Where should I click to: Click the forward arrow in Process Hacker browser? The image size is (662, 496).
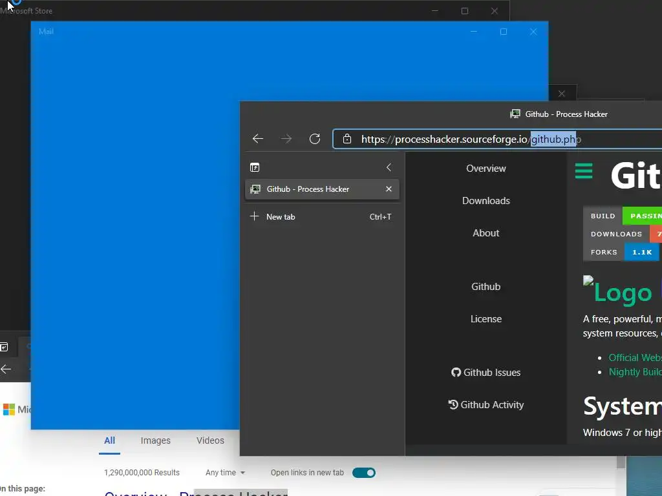pos(286,139)
